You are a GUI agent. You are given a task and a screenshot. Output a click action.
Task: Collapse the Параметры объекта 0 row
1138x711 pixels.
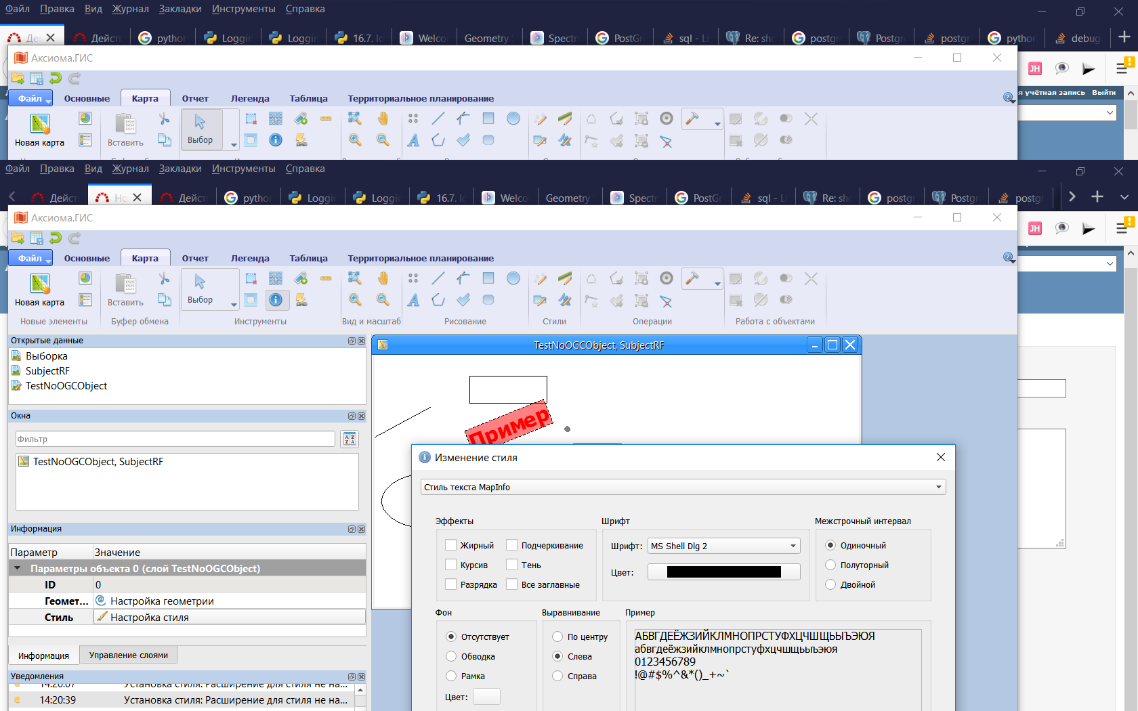(x=18, y=569)
